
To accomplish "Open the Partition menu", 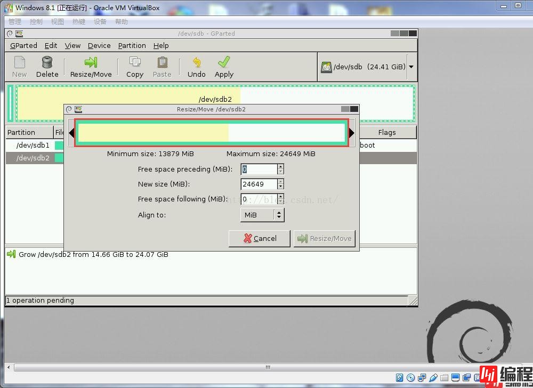I will (132, 46).
